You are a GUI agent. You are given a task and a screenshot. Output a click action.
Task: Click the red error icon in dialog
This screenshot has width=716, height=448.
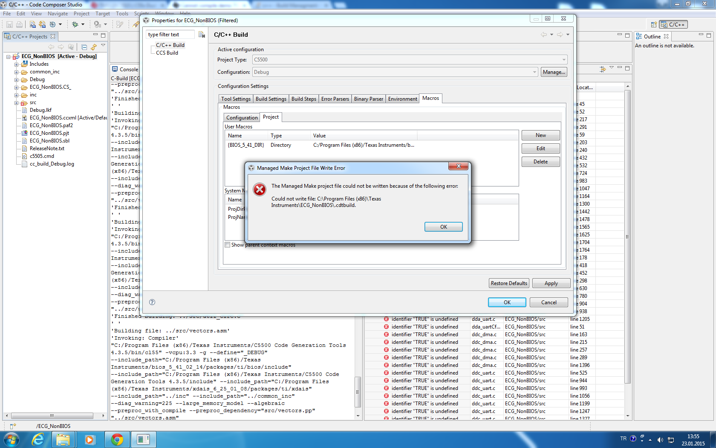260,189
